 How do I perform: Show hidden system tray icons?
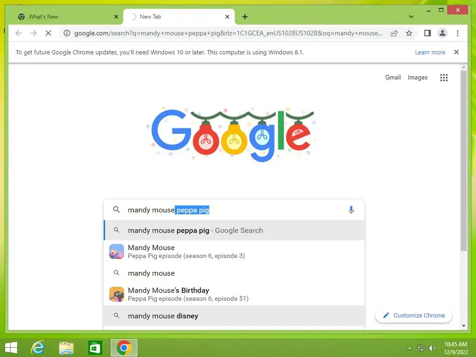[x=410, y=348]
